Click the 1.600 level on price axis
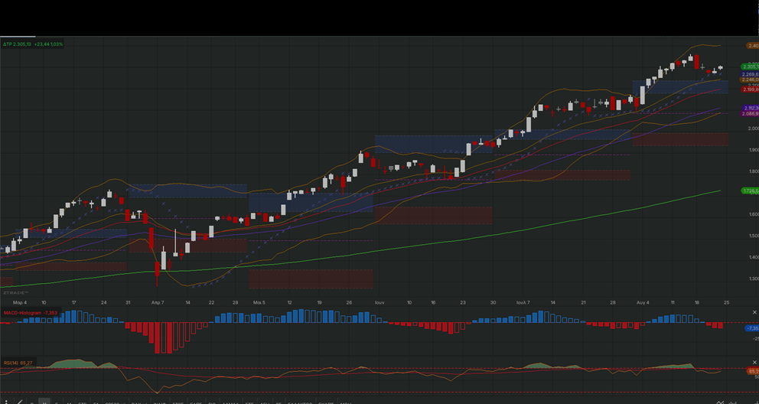The height and width of the screenshot is (404, 759). coord(753,214)
